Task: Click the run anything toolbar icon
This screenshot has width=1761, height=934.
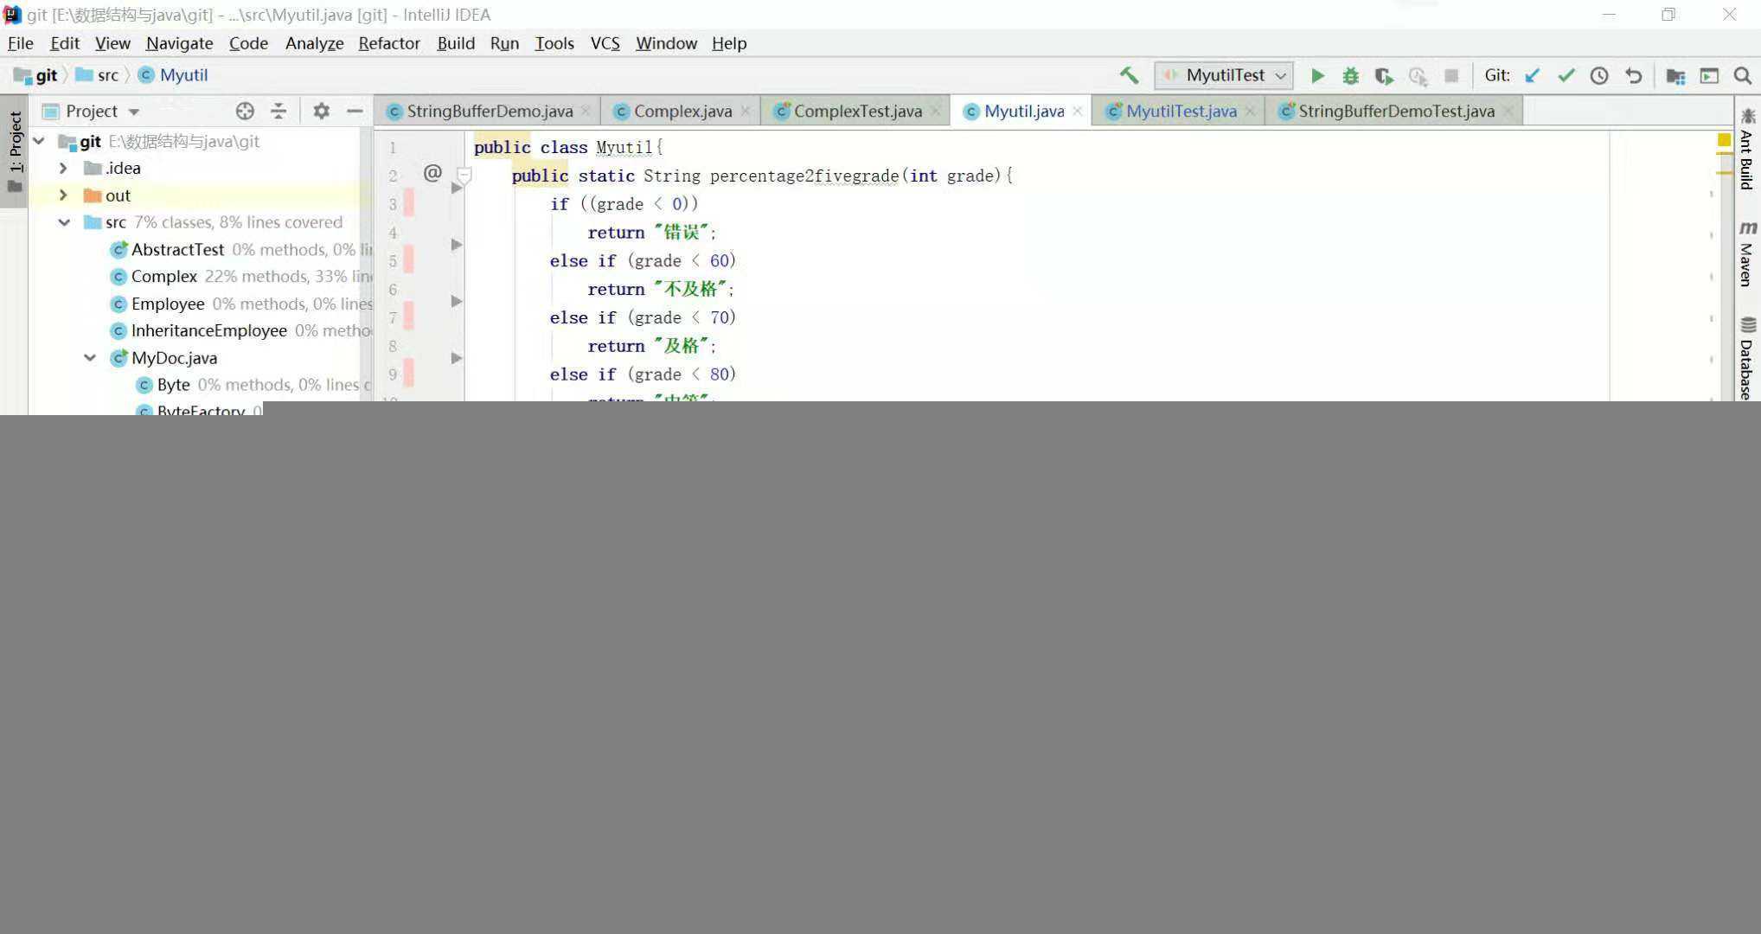Action: tap(1709, 76)
